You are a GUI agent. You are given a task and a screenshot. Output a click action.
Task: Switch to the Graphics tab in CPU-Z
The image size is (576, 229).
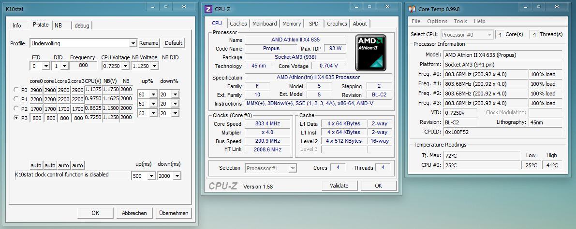click(x=337, y=24)
